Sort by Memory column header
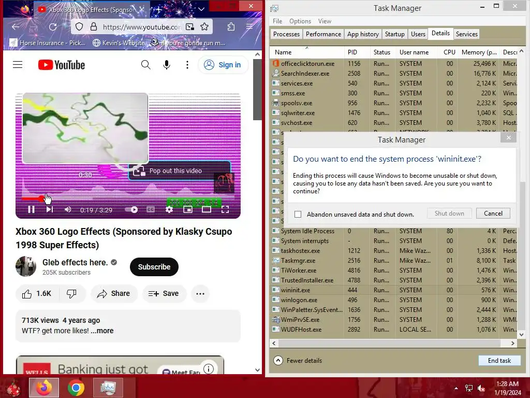The width and height of the screenshot is (530, 398). [x=479, y=52]
